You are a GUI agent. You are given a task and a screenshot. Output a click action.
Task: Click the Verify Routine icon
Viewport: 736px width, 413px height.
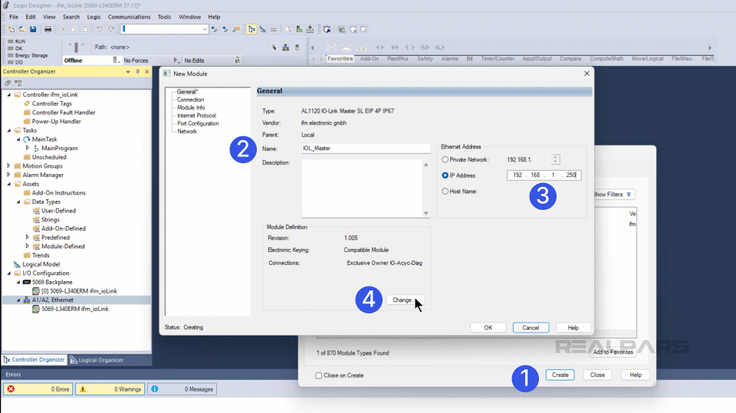point(288,29)
